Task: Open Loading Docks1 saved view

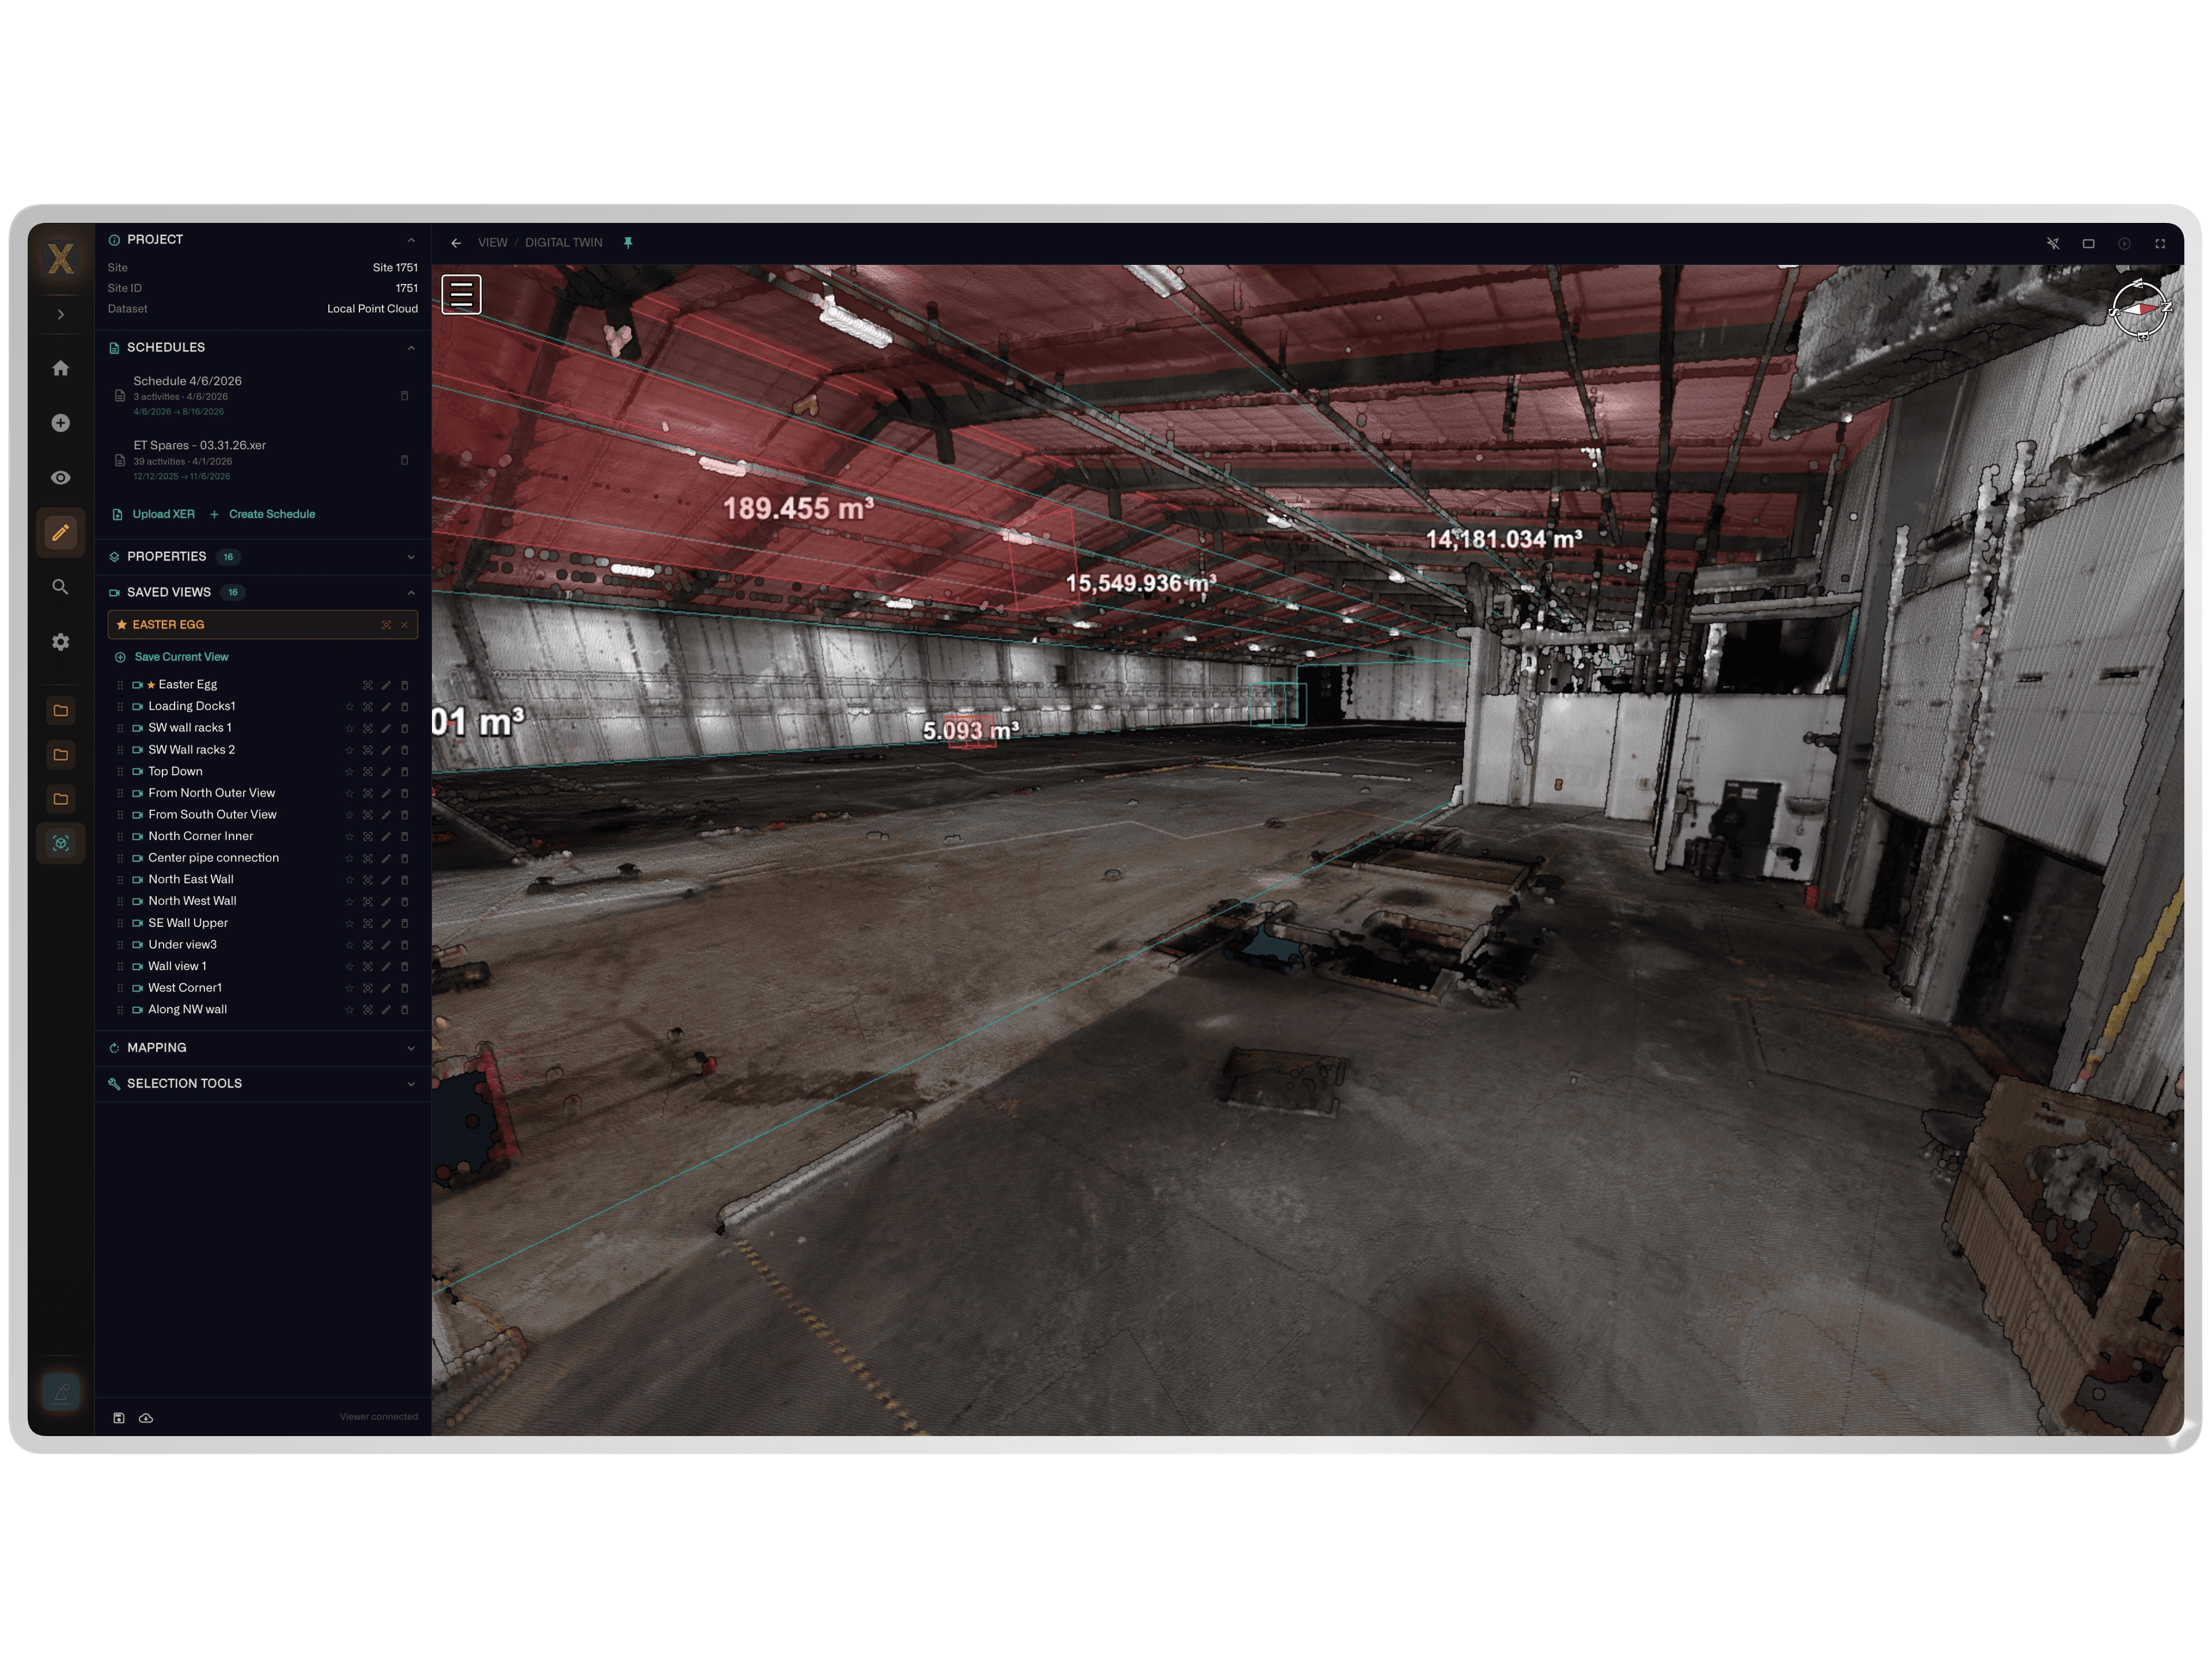Action: [192, 706]
